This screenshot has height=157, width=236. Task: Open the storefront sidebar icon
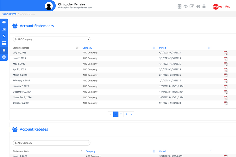4,43
